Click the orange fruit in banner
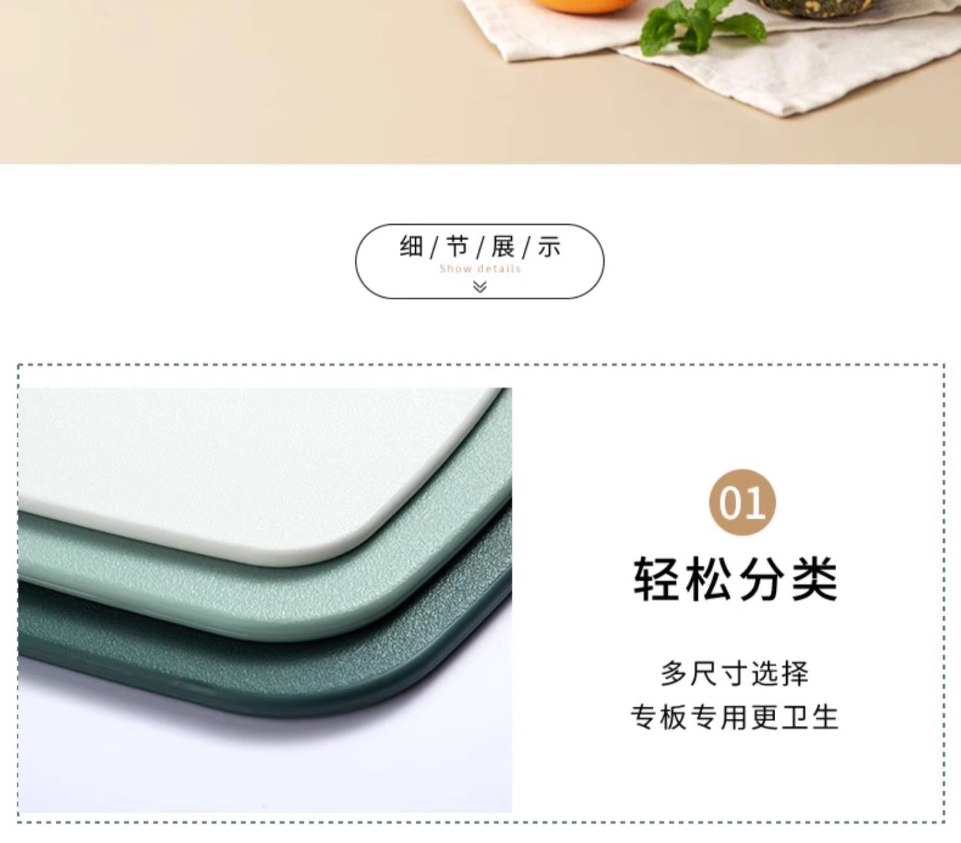Viewport: 961px width, 843px height. click(582, 6)
